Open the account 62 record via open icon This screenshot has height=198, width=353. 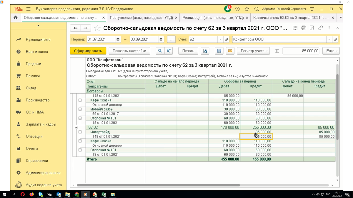pos(226,39)
